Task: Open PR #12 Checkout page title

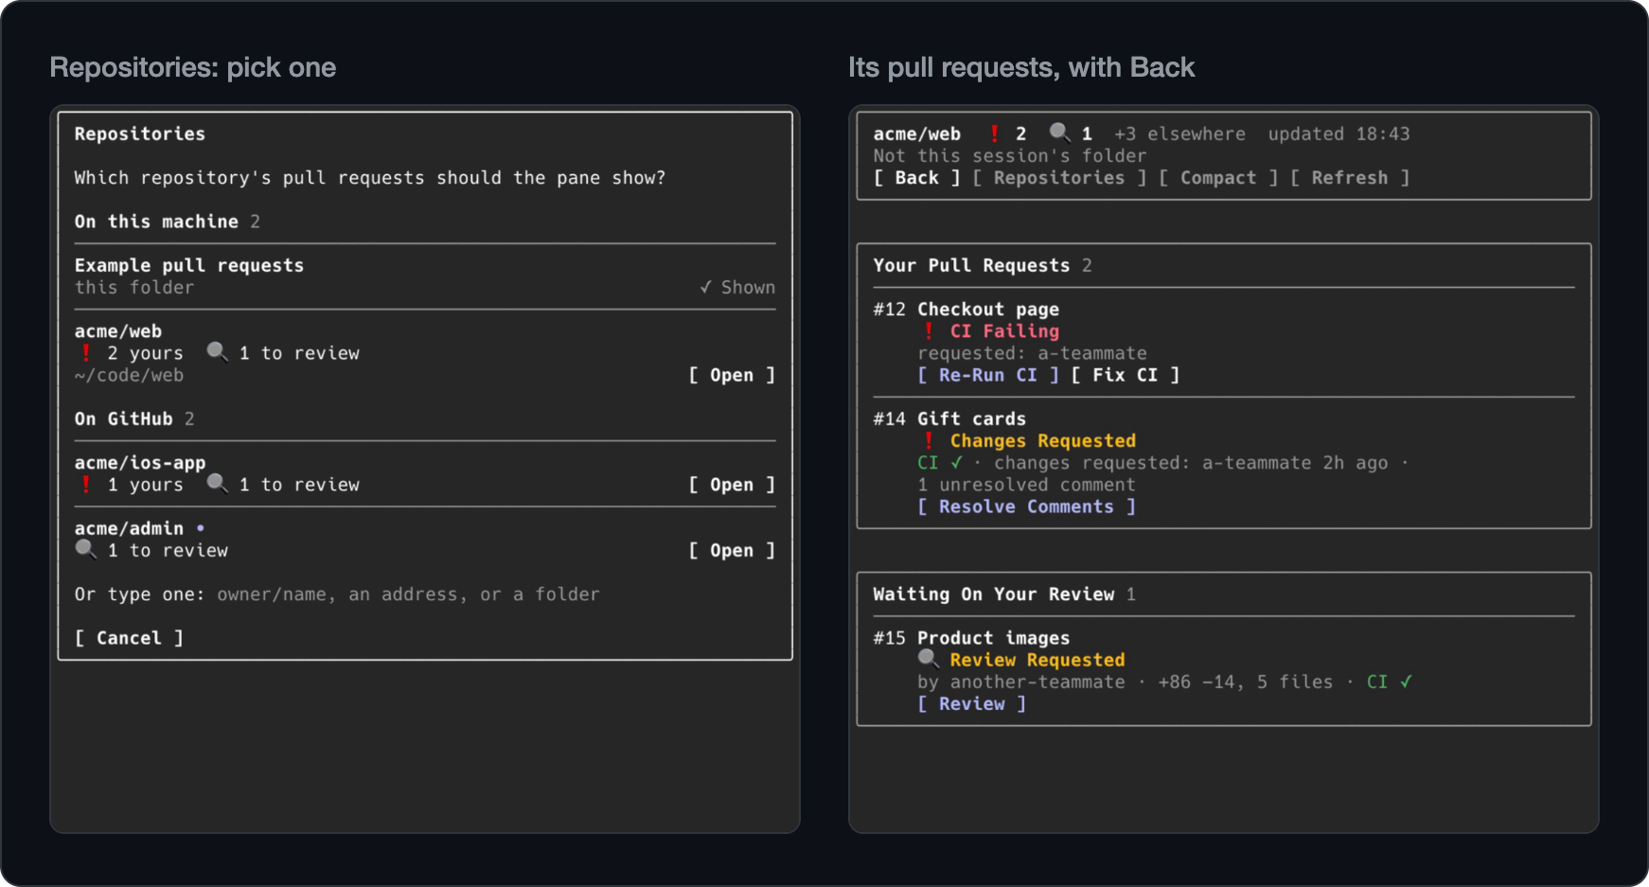Action: pos(988,310)
